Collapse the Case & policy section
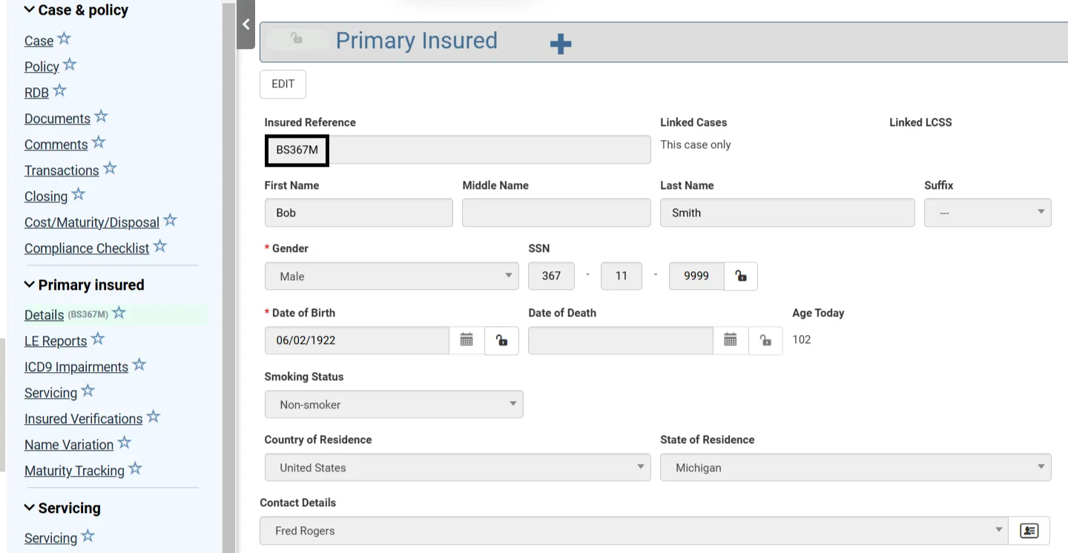The height and width of the screenshot is (553, 1068). click(30, 10)
